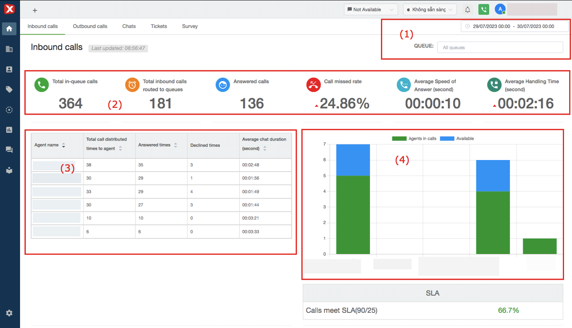The image size is (572, 328).
Task: Open the date range picker field
Action: click(515, 26)
